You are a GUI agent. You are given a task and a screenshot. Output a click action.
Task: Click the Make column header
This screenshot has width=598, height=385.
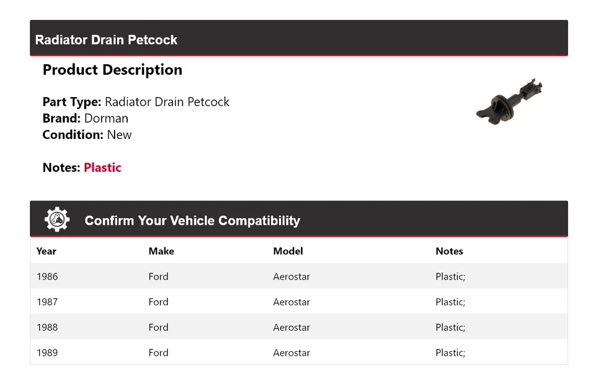[x=161, y=251]
